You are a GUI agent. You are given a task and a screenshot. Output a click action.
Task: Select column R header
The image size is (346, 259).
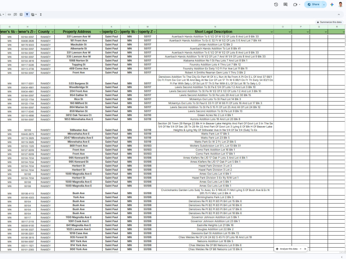(337, 27)
